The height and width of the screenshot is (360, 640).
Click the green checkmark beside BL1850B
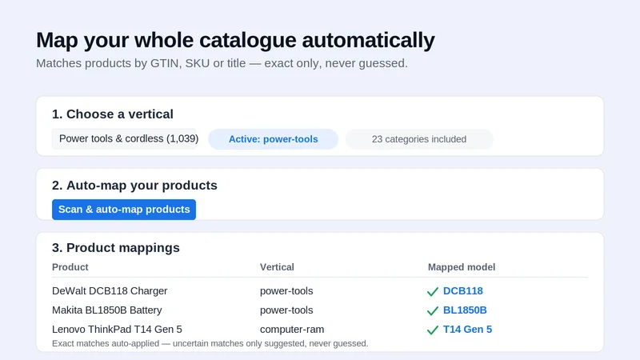[432, 310]
